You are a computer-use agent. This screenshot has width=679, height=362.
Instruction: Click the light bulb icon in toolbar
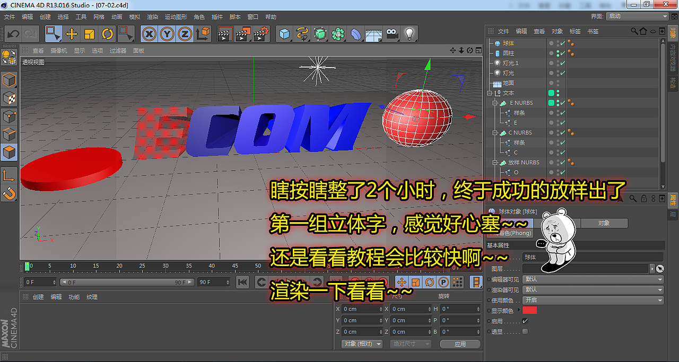[409, 34]
